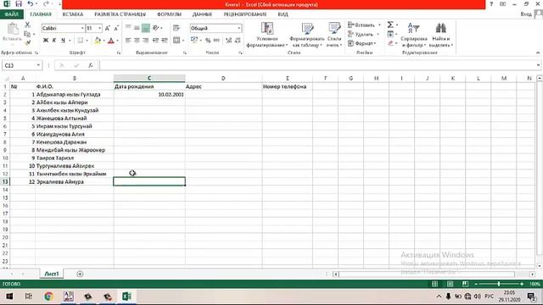This screenshot has height=305, width=543.
Task: Expand the Удалить cells dropdown
Action: 378,34
